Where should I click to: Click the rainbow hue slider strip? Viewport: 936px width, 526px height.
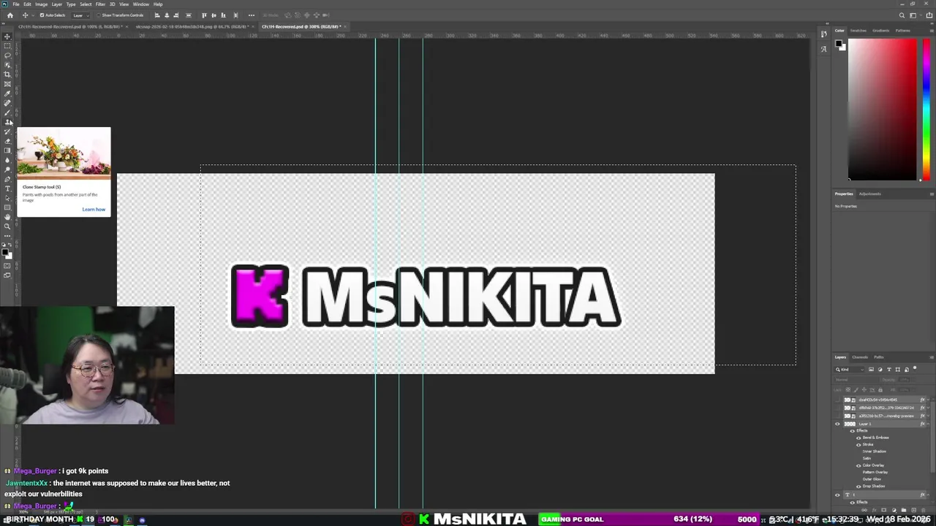[x=926, y=108]
